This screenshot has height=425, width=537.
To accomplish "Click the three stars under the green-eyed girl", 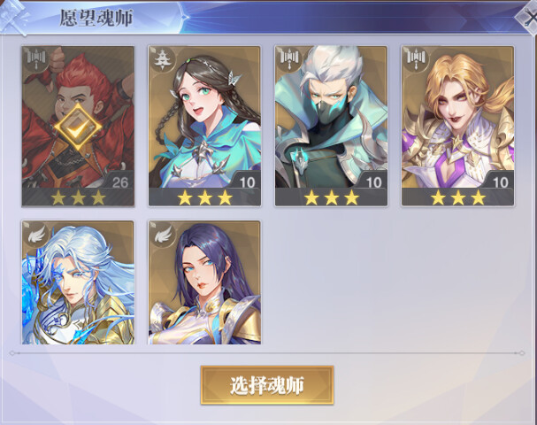I will 204,197.
